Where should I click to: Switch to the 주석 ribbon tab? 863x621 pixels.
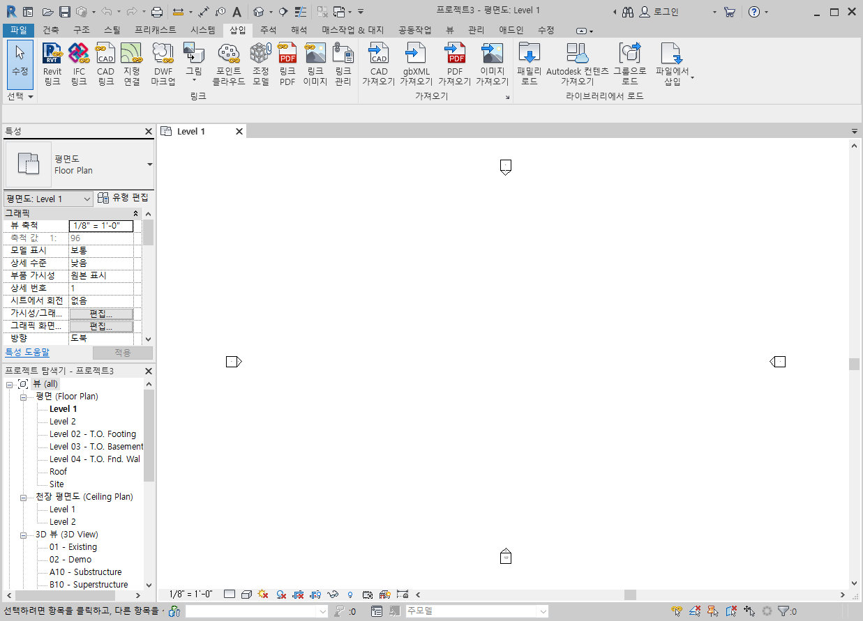pyautogui.click(x=269, y=30)
